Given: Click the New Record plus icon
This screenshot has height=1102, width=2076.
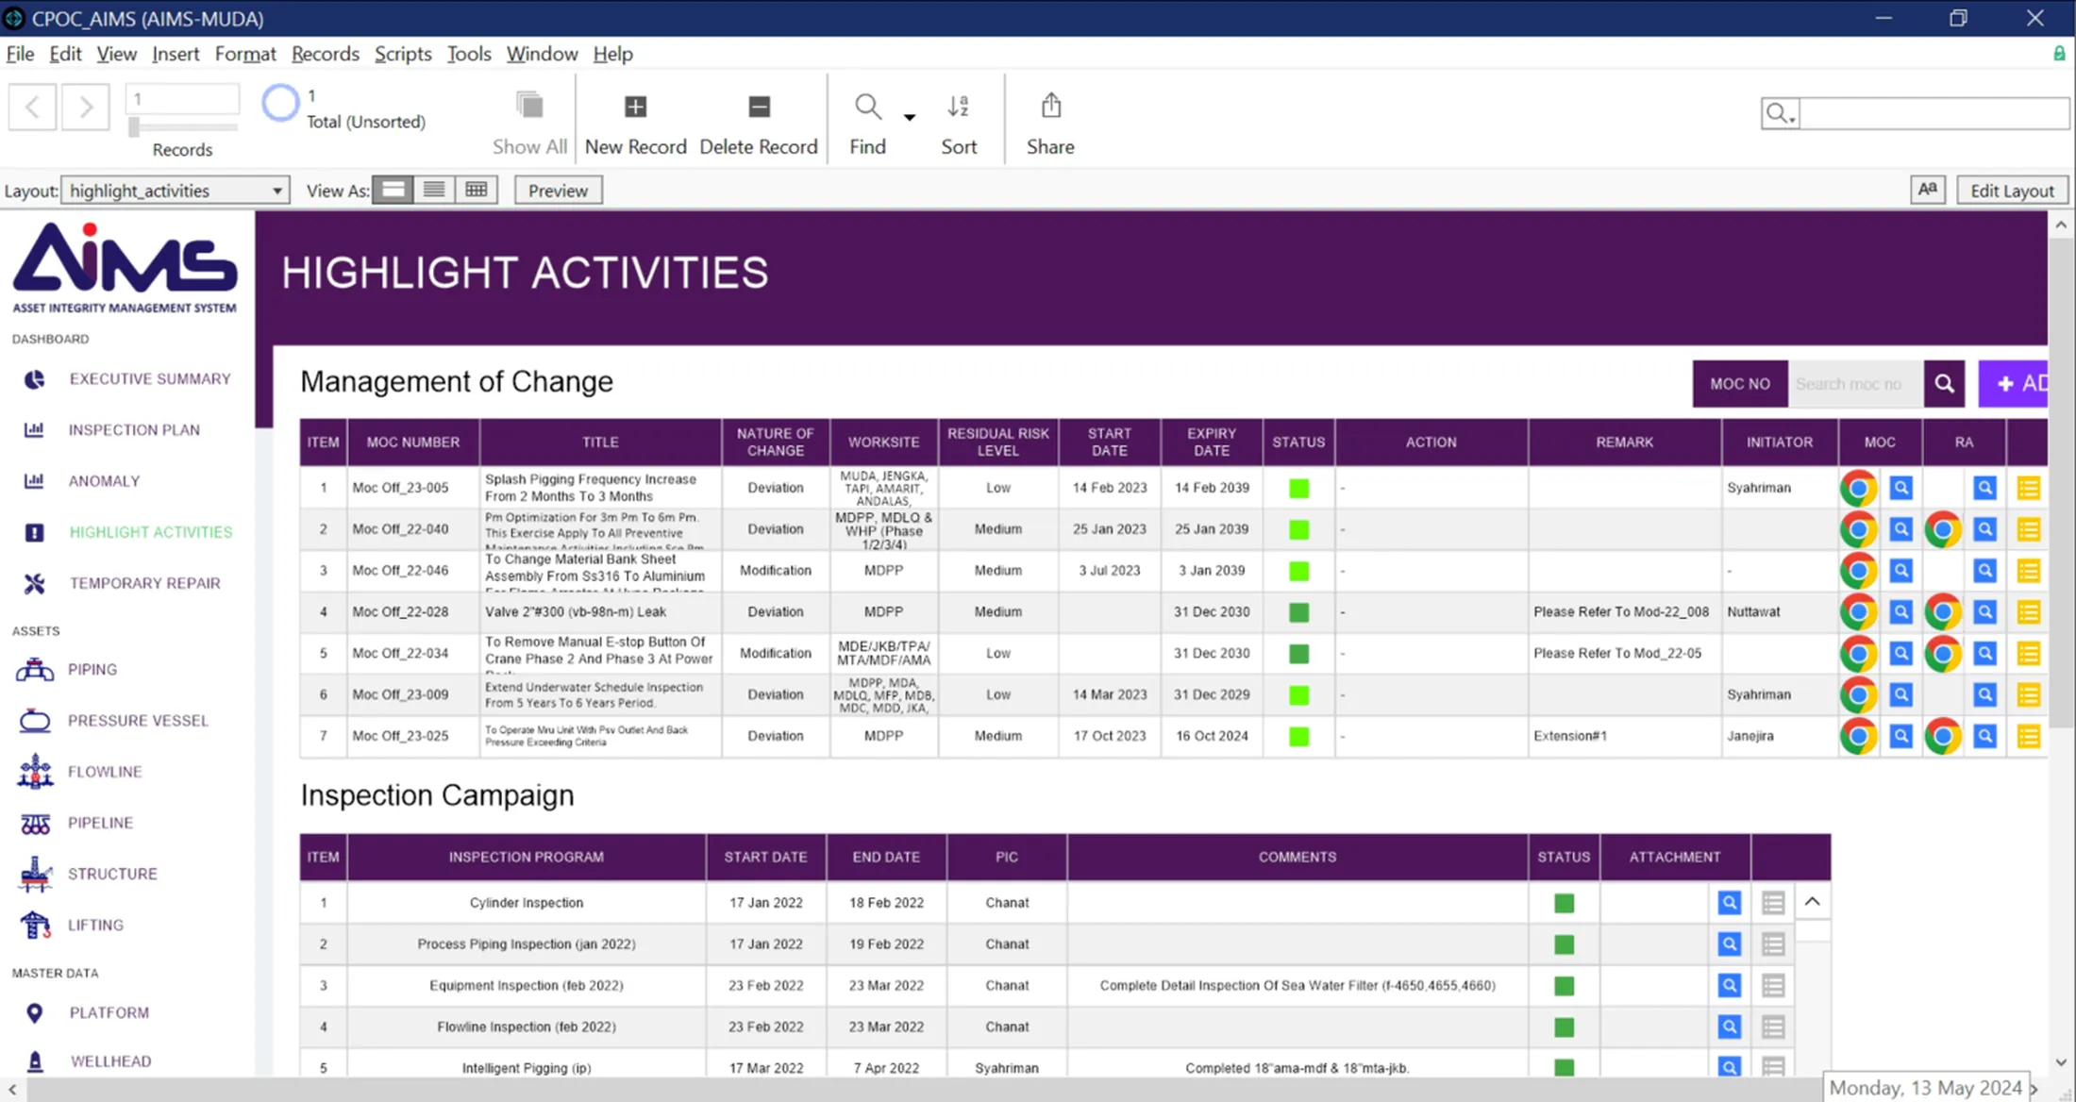Looking at the screenshot, I should tap(635, 107).
